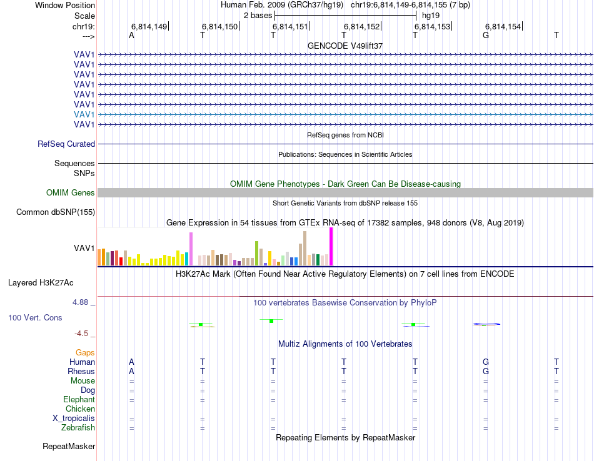Click the tall magenta GTEx expression bar
Image resolution: width=594 pixels, height=461 pixels.
[x=331, y=246]
